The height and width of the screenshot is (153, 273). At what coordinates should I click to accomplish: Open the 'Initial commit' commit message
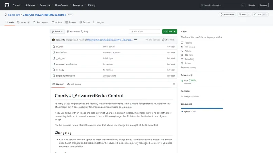tap(109, 47)
